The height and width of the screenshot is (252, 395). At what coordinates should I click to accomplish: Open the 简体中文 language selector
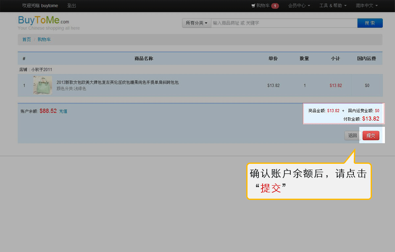[x=366, y=6]
